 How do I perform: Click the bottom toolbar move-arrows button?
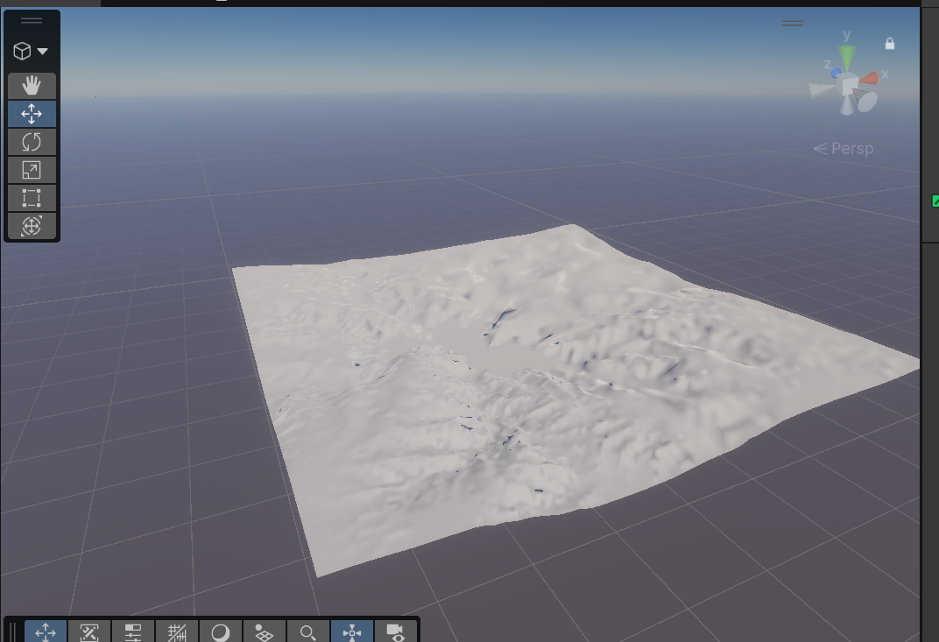tap(46, 631)
